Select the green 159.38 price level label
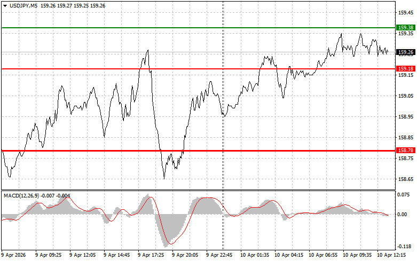Viewport: 417px width, 261px height. point(406,27)
